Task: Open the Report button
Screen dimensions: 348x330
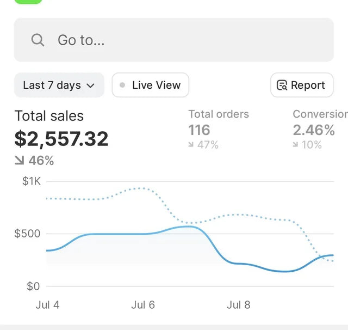Action: tap(302, 85)
